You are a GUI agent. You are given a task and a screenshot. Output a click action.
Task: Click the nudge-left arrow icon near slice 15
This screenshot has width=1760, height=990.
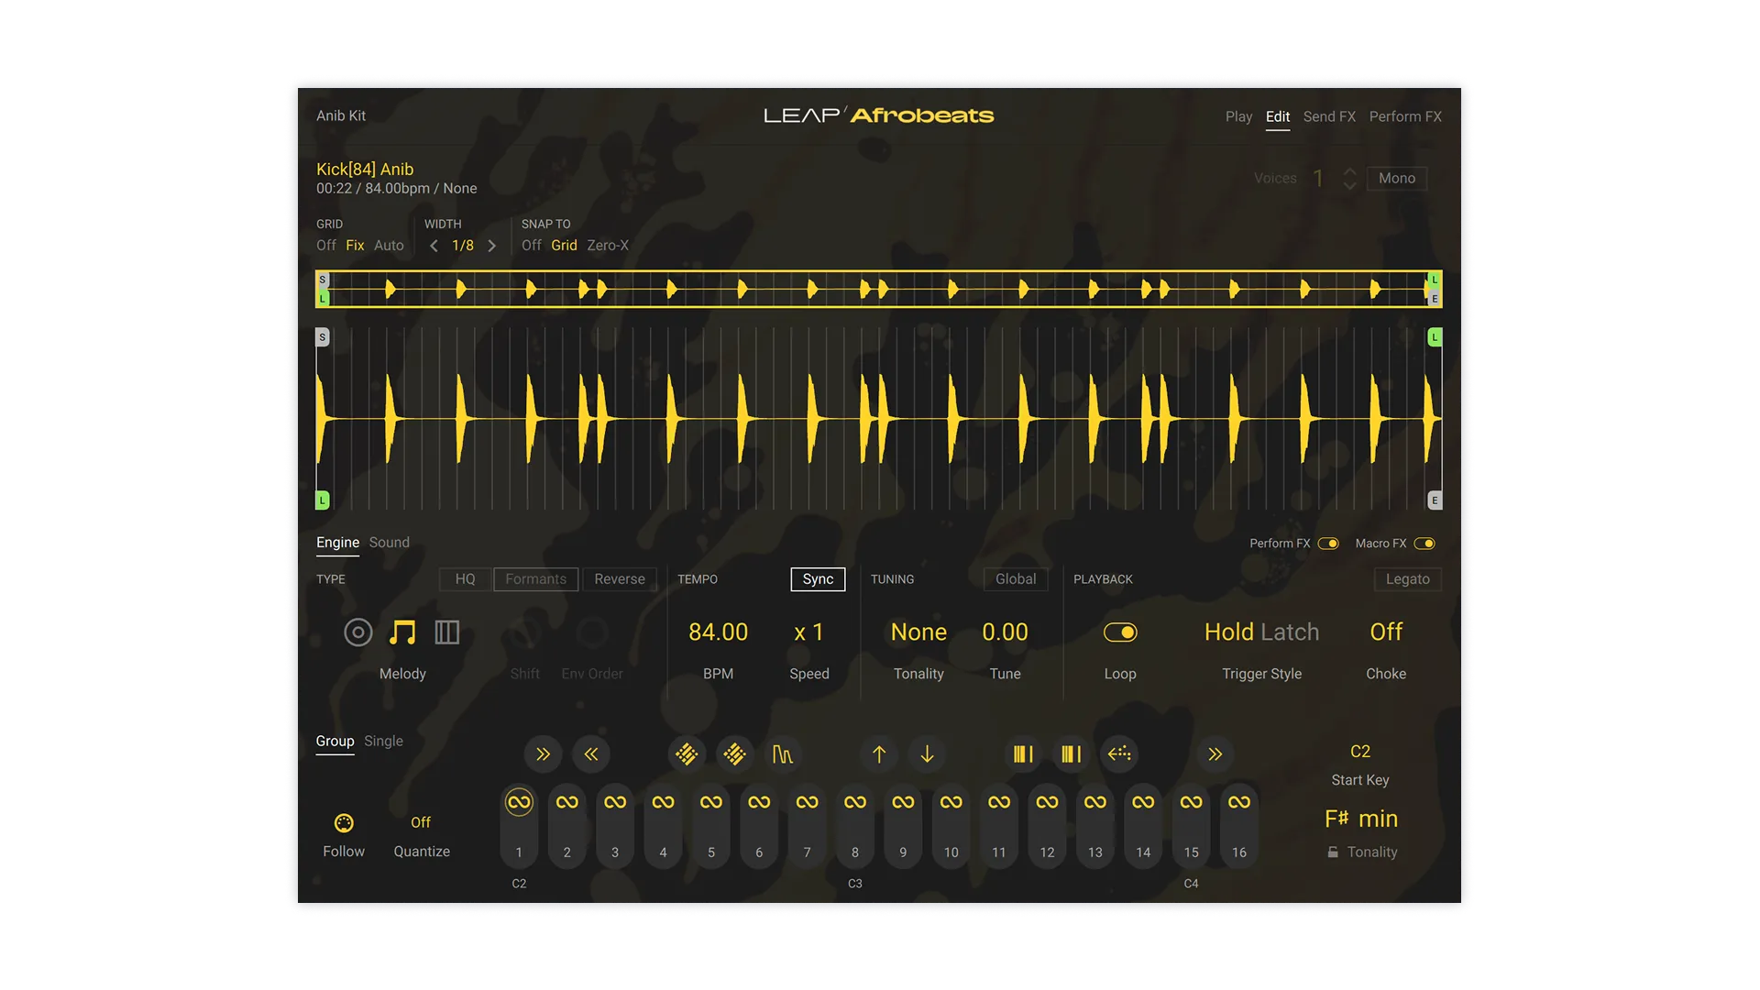(1119, 754)
